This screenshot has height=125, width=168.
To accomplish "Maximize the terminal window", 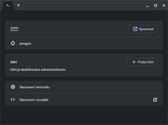I will coord(156,5).
